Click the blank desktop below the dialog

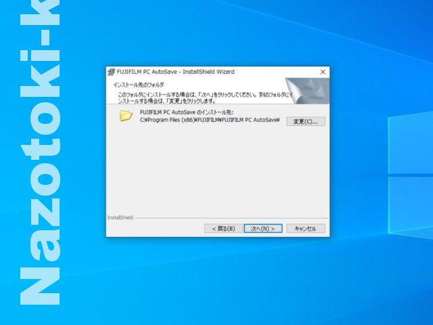[216, 278]
